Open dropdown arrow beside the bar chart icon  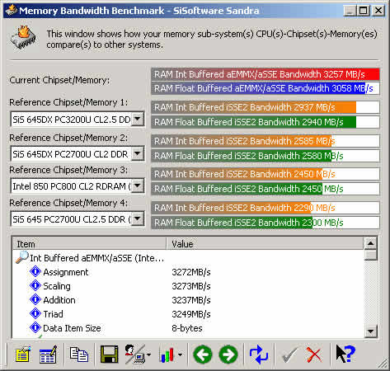tap(180, 355)
